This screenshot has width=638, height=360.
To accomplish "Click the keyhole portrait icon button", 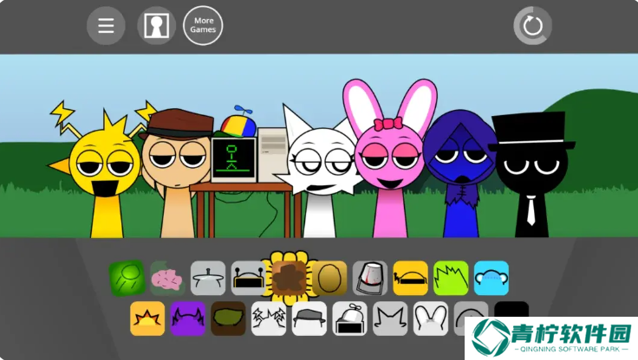I will pos(157,26).
